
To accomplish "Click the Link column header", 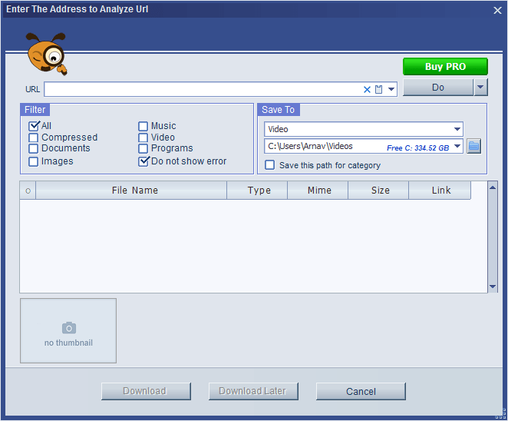I will 440,190.
